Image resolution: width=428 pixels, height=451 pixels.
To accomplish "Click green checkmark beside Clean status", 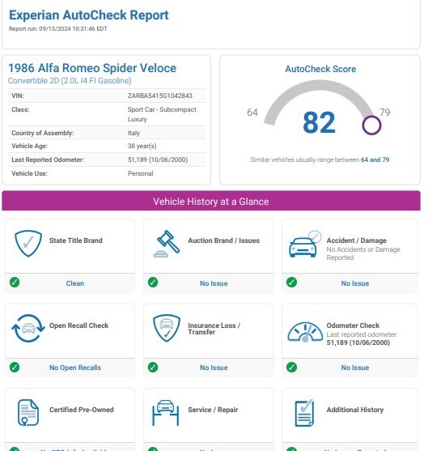I will (15, 282).
